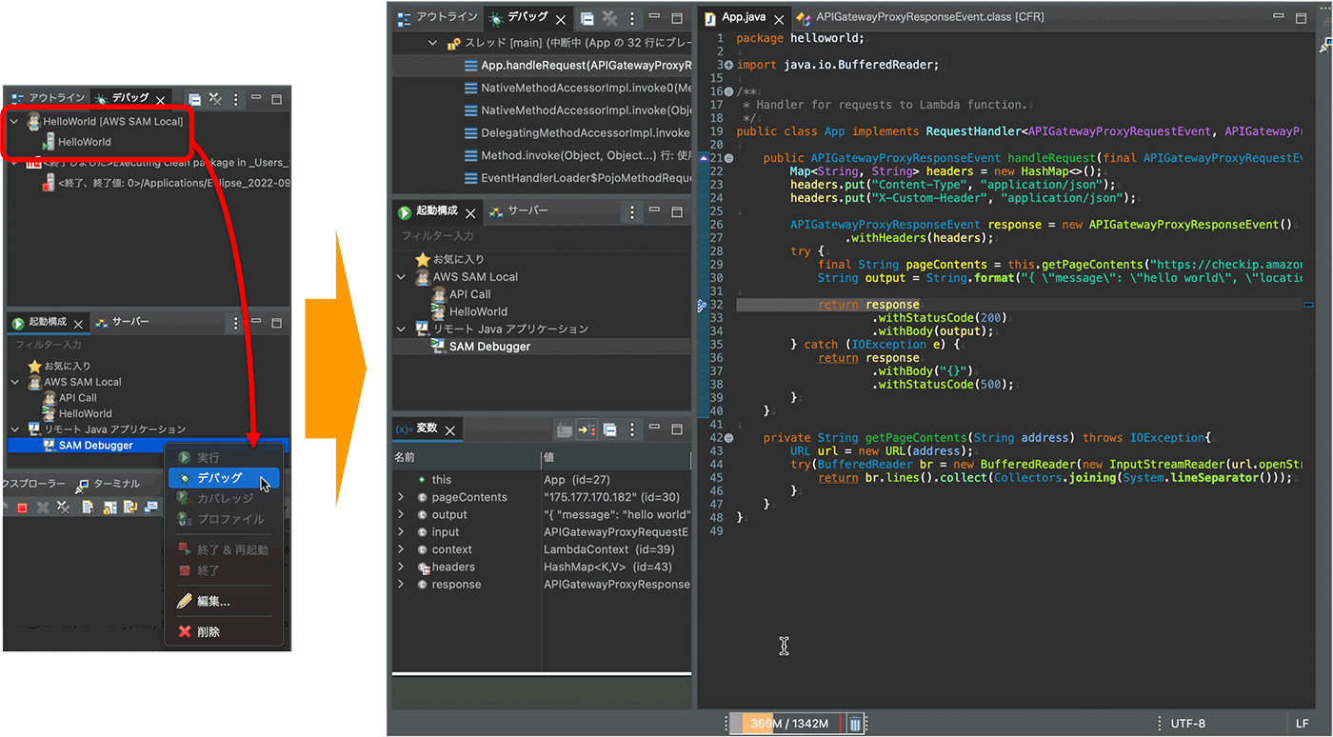Viewport: 1333px width, 737px height.
Task: Toggle fold marker at line 21
Action: point(728,158)
